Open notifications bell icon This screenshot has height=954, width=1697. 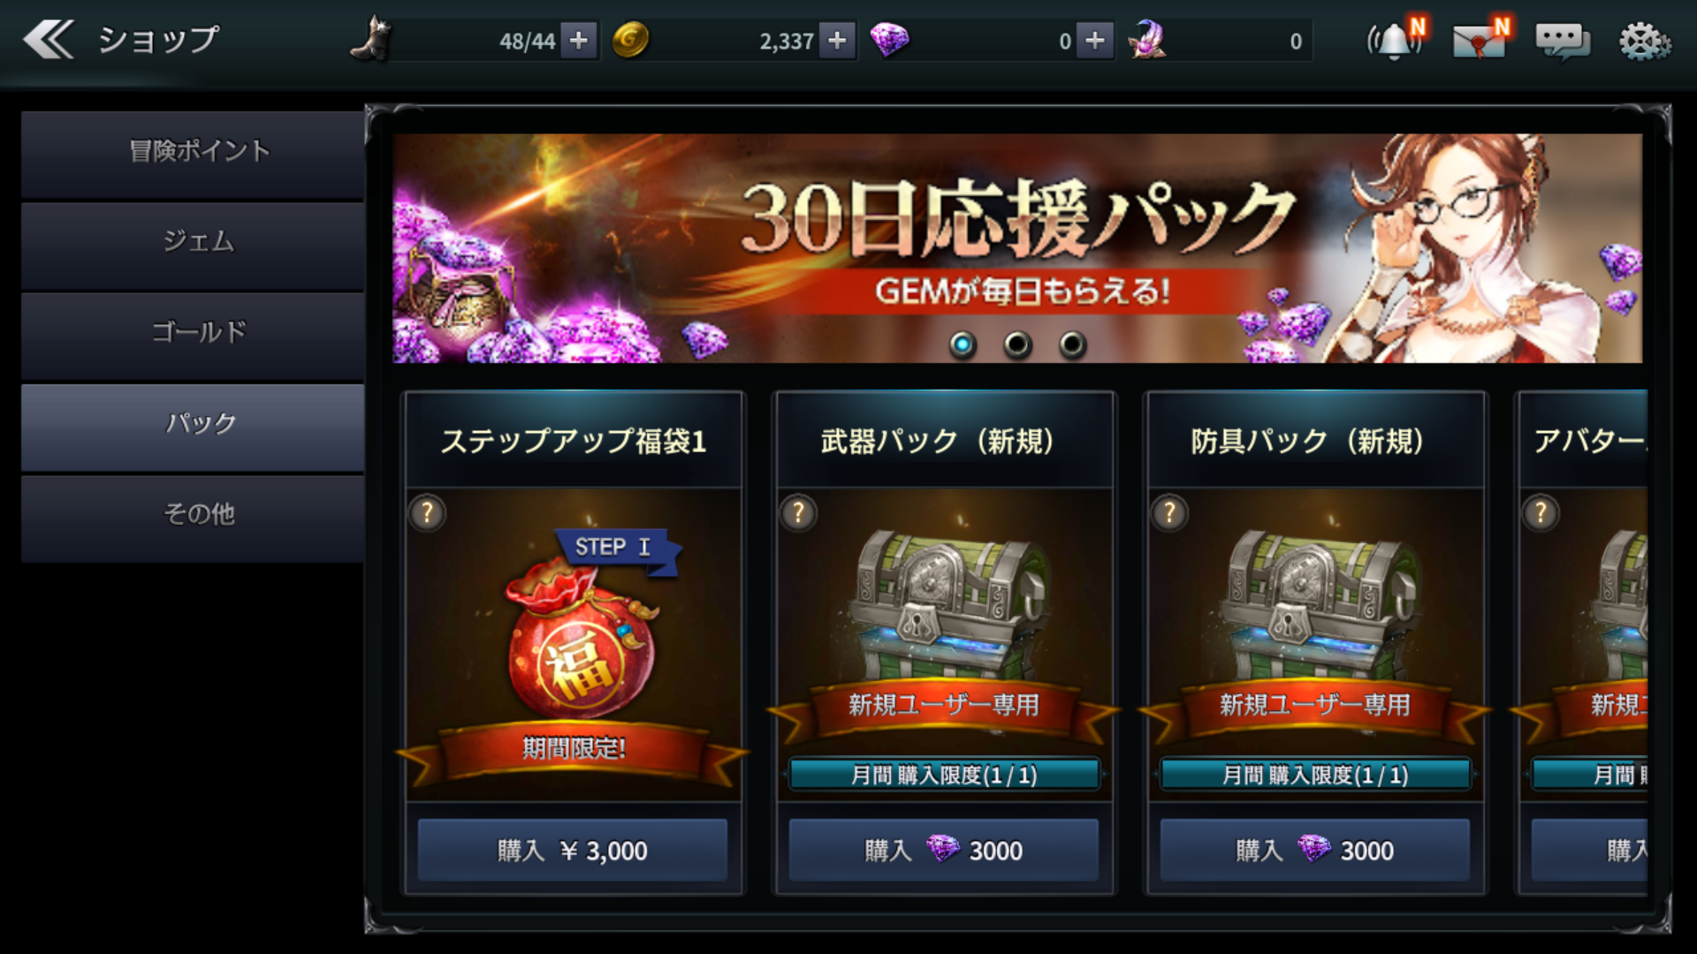tap(1396, 40)
